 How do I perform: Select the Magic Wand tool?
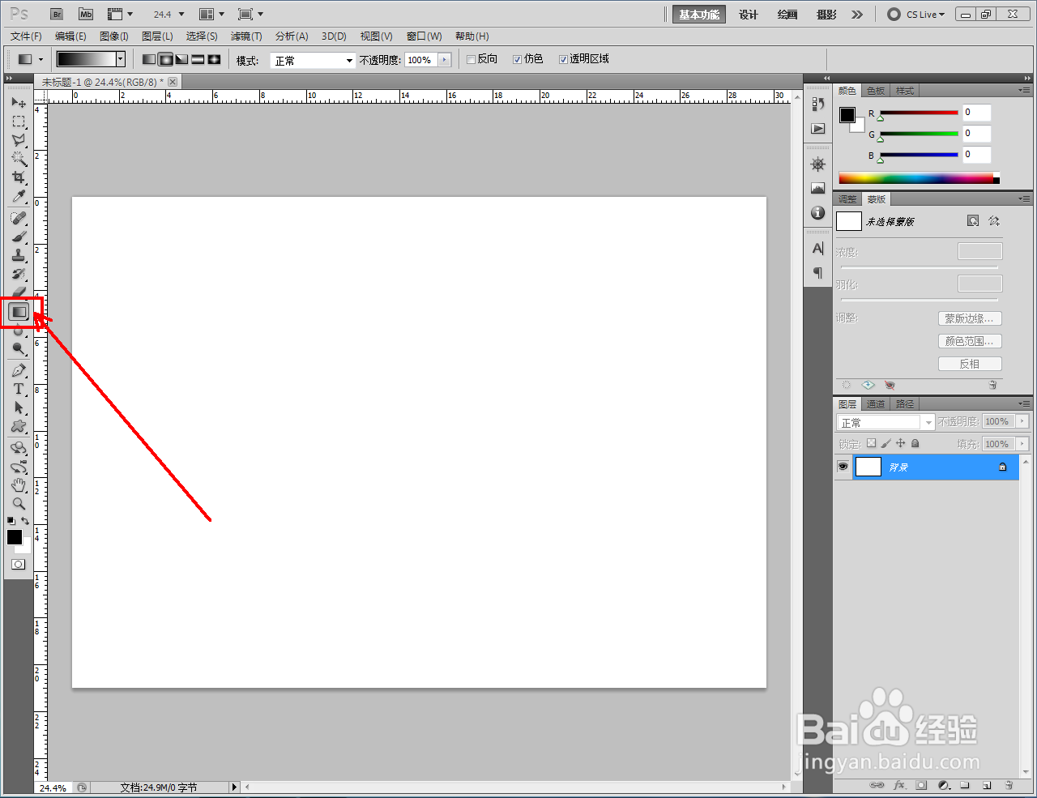19,159
